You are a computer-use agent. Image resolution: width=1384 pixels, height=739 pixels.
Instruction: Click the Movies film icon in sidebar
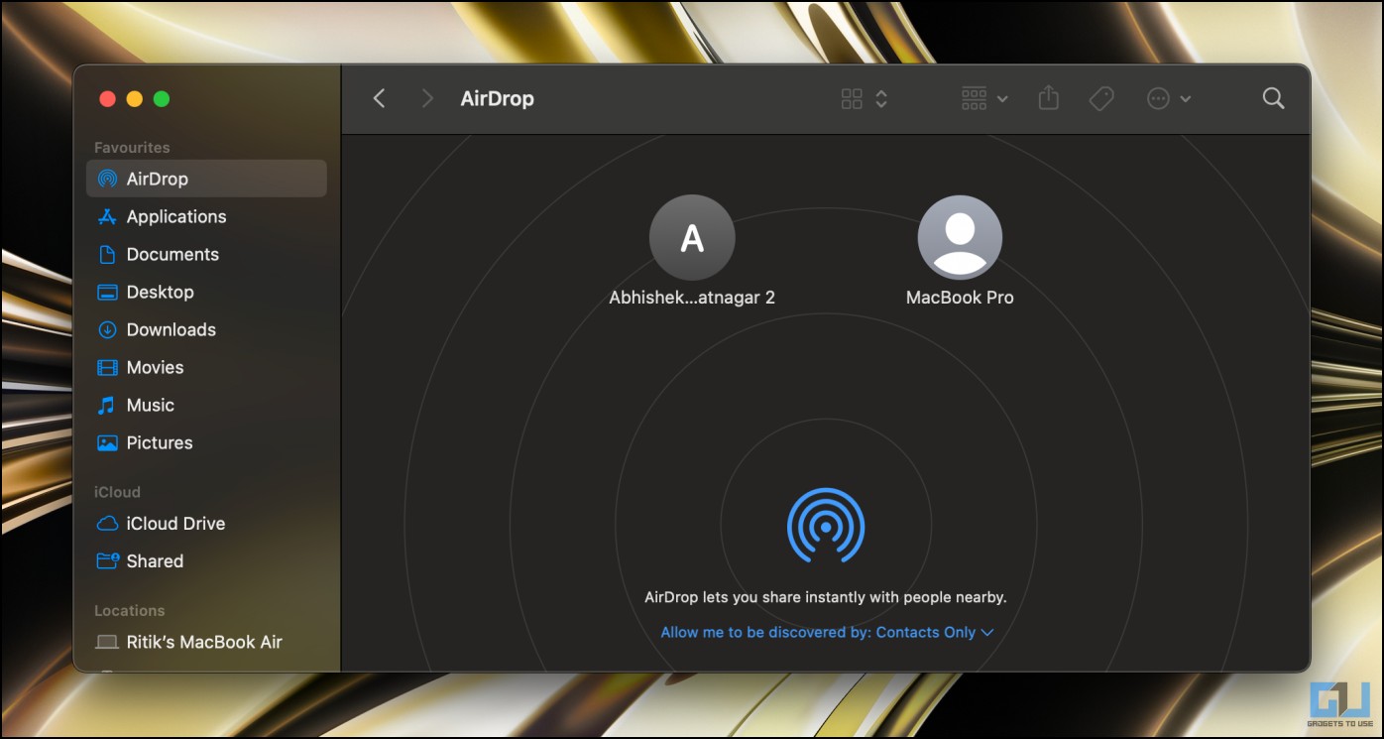[x=107, y=368]
